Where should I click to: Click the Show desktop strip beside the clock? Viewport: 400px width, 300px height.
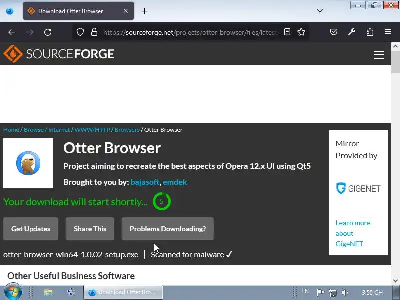(x=396, y=292)
